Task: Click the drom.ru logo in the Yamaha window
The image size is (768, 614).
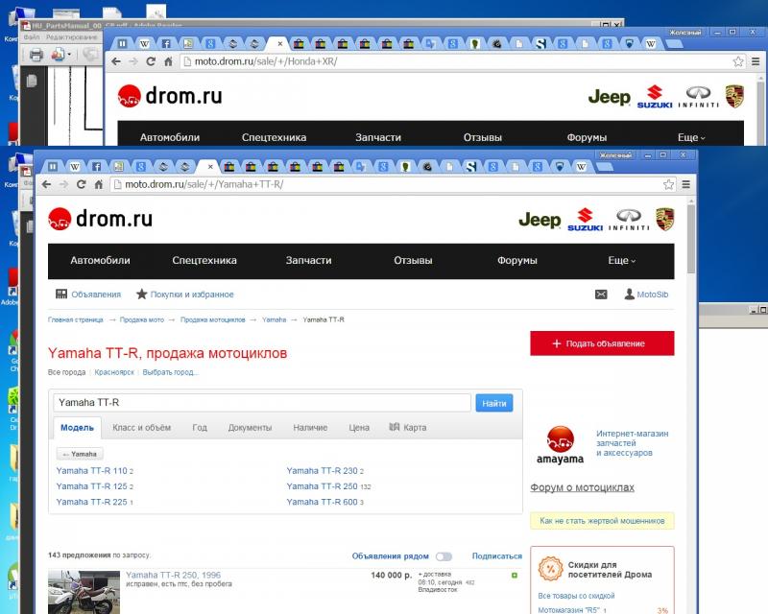Action: tap(101, 219)
